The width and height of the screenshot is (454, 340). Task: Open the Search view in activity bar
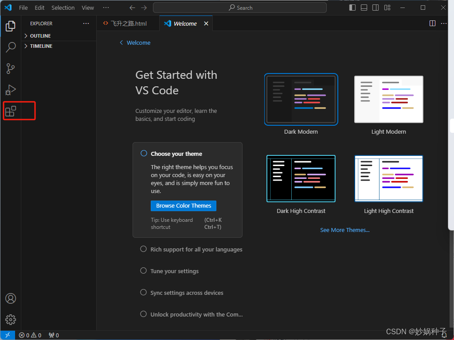(11, 47)
